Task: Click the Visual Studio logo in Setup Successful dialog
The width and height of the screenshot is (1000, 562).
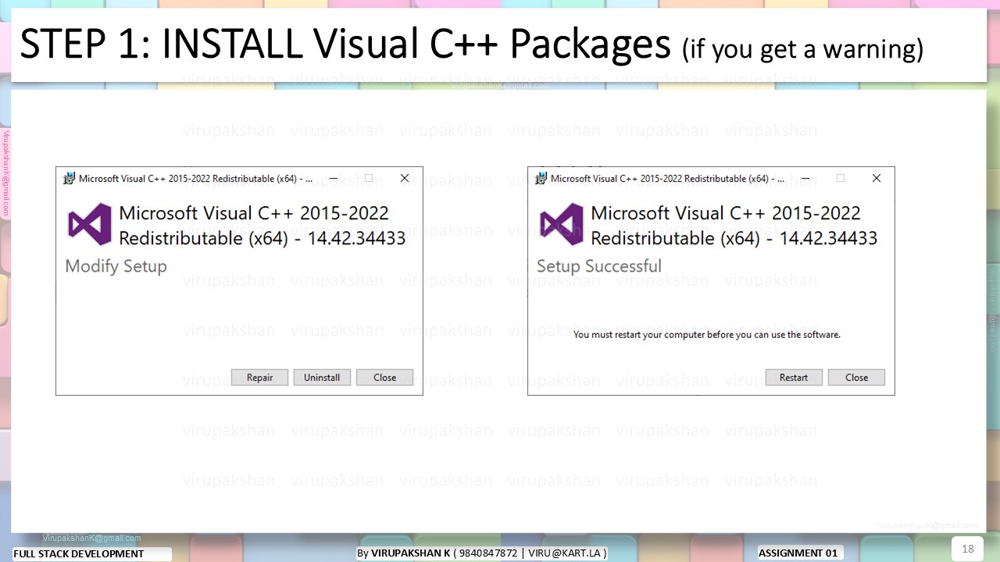Action: coord(562,225)
